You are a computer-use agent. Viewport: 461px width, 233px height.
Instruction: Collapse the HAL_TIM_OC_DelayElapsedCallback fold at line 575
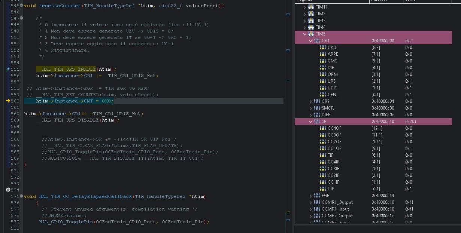point(22,196)
